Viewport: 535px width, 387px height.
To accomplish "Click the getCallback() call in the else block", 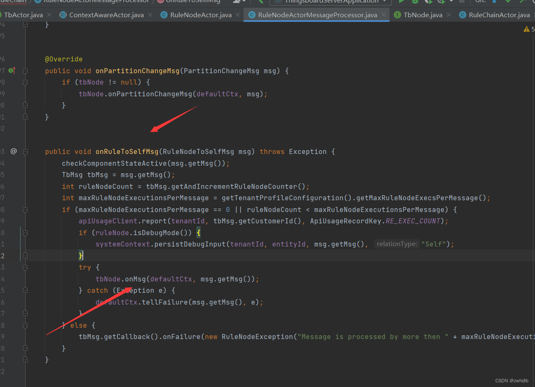I will (x=131, y=337).
